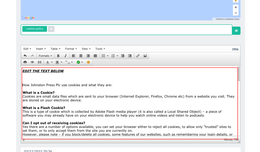Insert an image via the picture icon
Image resolution: width=260 pixels, height=152 pixels.
tap(145, 56)
